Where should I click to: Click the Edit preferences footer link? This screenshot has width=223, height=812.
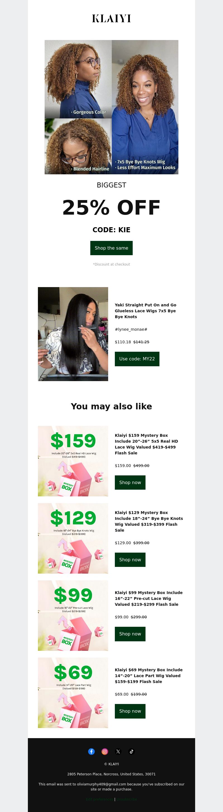coord(100,799)
